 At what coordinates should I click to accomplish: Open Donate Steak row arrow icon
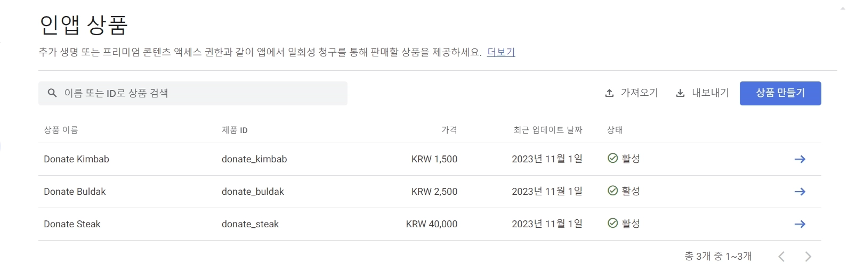click(x=799, y=224)
